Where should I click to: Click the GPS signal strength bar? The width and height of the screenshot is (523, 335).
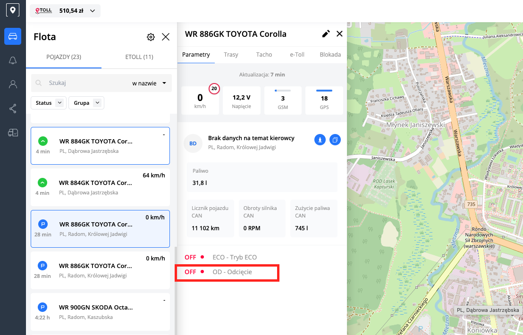(x=324, y=91)
